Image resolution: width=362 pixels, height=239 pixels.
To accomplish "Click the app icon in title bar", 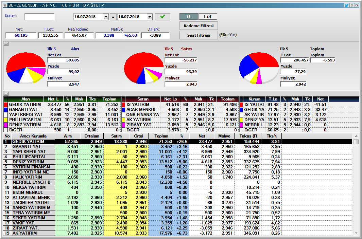I will pos(5,5).
